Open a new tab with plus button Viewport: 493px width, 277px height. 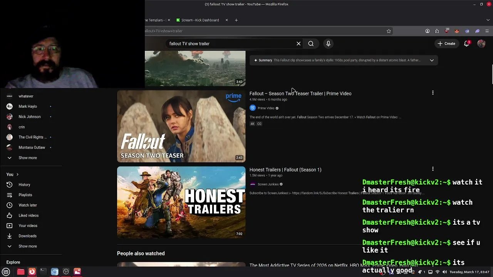(236, 20)
